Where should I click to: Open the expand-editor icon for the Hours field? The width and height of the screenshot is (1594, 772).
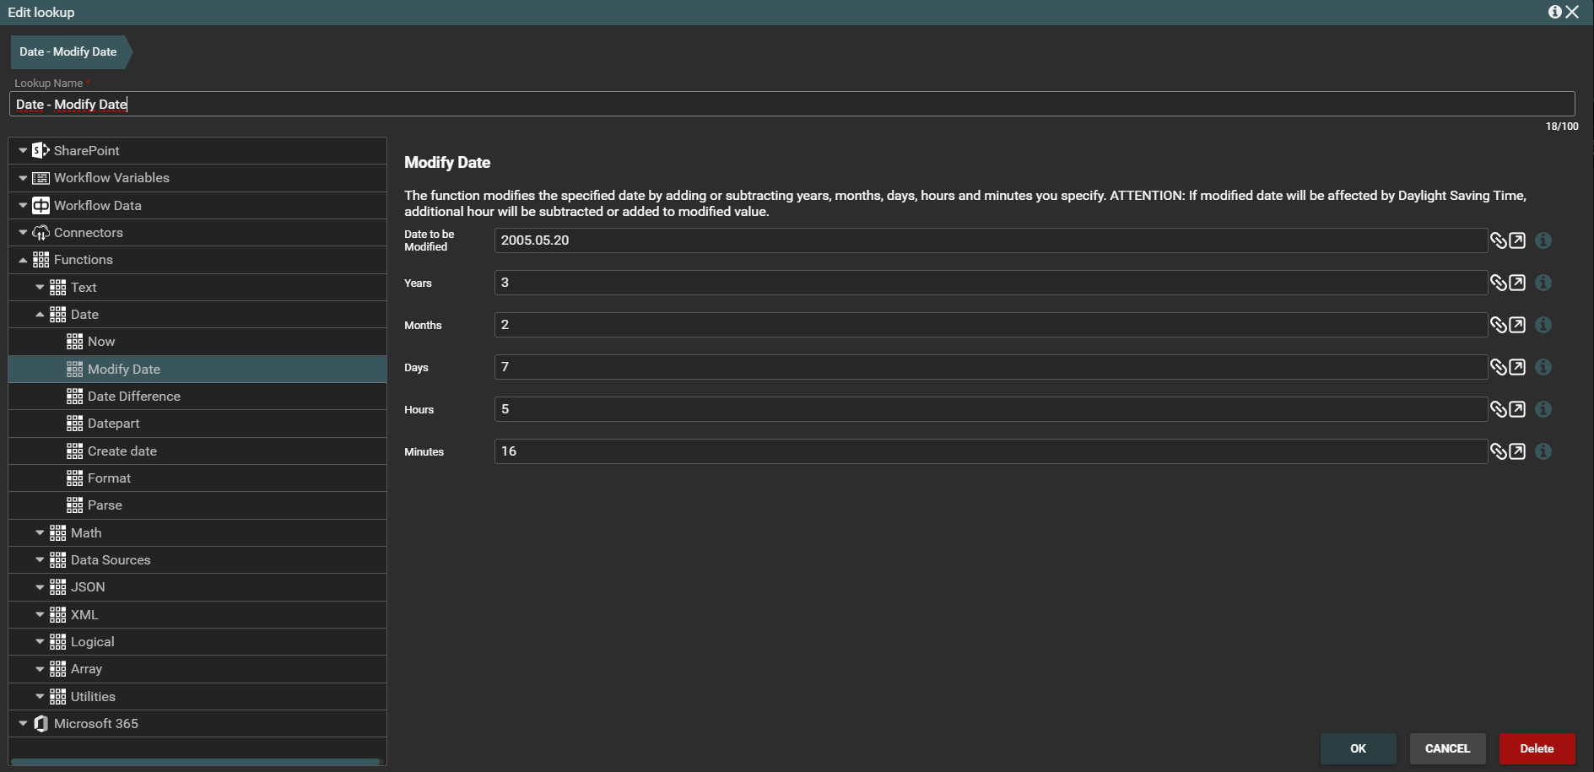(1517, 409)
